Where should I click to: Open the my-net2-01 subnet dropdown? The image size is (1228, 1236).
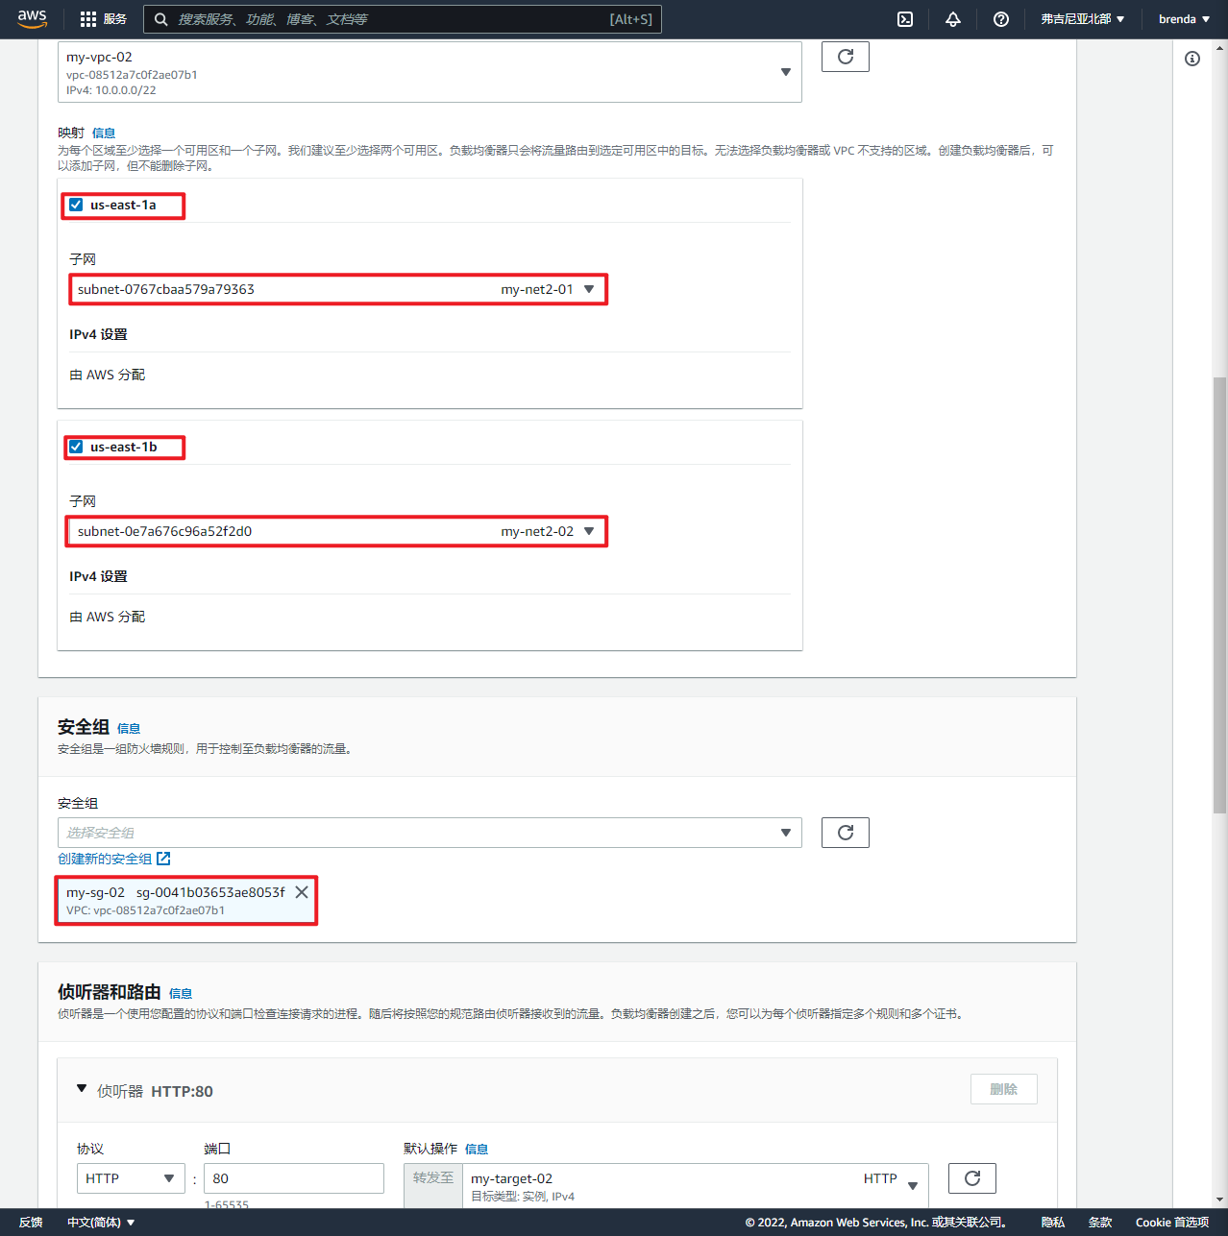point(338,289)
